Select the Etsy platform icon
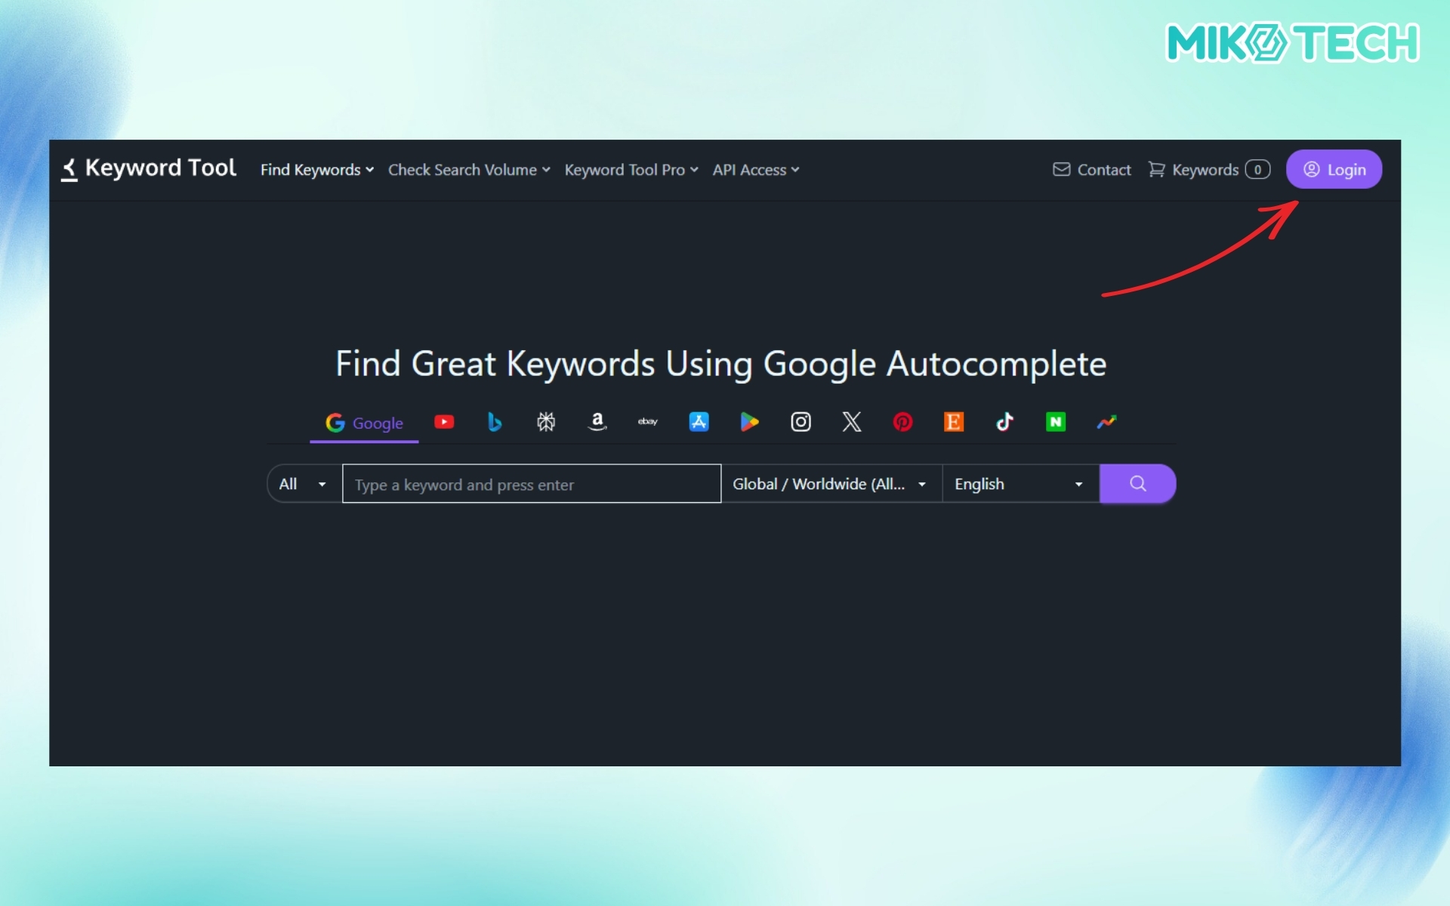 point(954,422)
